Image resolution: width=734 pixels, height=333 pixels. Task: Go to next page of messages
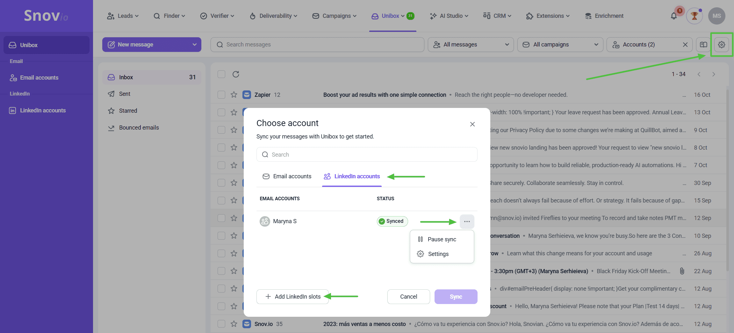pyautogui.click(x=714, y=74)
